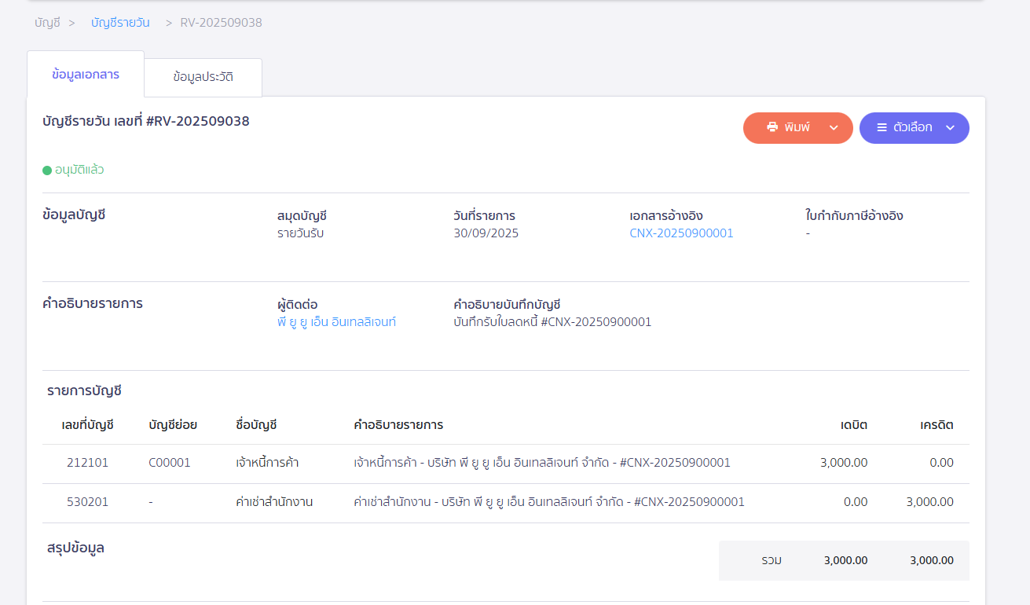This screenshot has height=605, width=1030.
Task: Open reference document CNX-20250900001
Action: 681,233
